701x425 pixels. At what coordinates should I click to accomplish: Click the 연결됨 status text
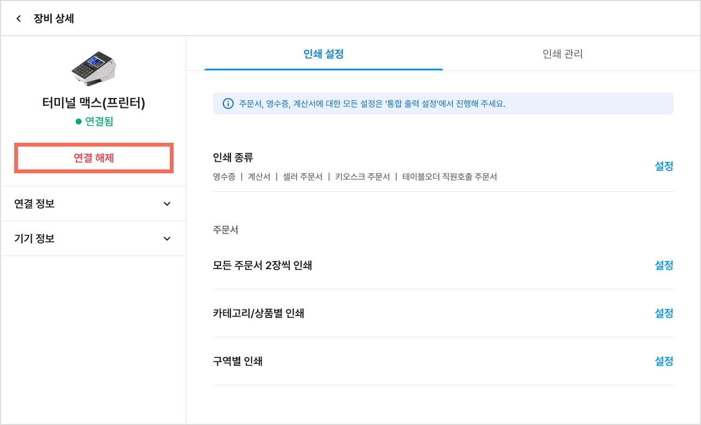(99, 122)
